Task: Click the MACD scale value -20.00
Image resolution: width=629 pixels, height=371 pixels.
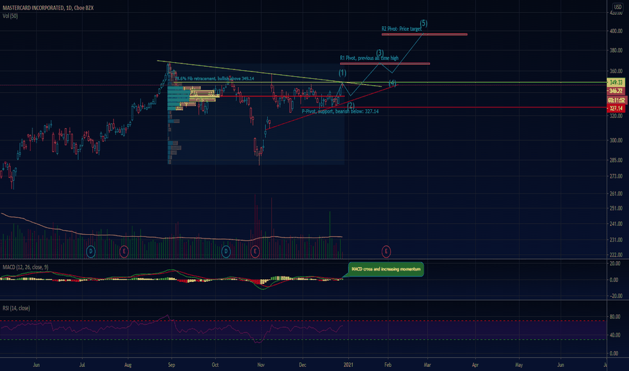Action: point(614,296)
